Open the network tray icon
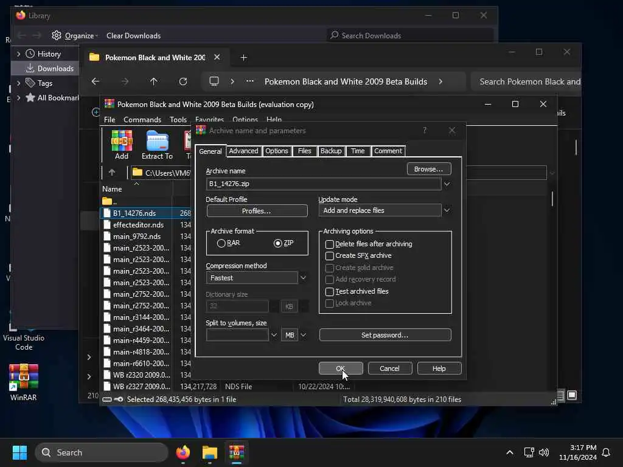This screenshot has width=623, height=467. [529, 452]
